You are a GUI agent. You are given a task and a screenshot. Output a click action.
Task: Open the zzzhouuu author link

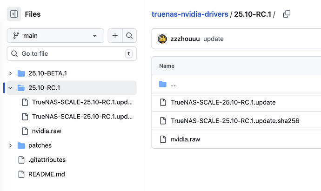[x=185, y=39]
